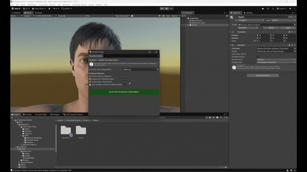Open the cloud services icon
The height and width of the screenshot is (172, 307).
pos(263,8)
